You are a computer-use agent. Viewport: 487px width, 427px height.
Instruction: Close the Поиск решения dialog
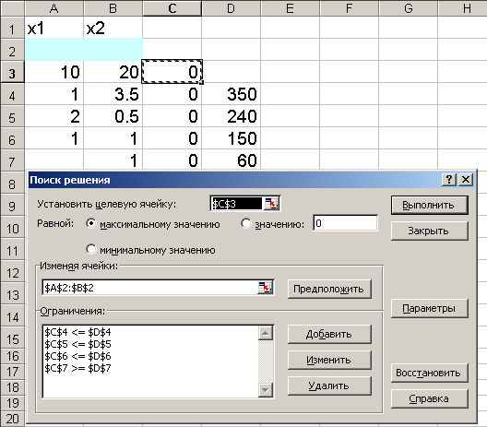466,180
